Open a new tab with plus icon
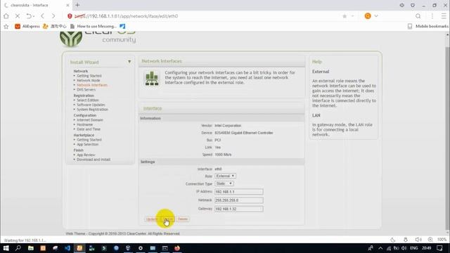This screenshot has height=253, width=450. point(77,5)
